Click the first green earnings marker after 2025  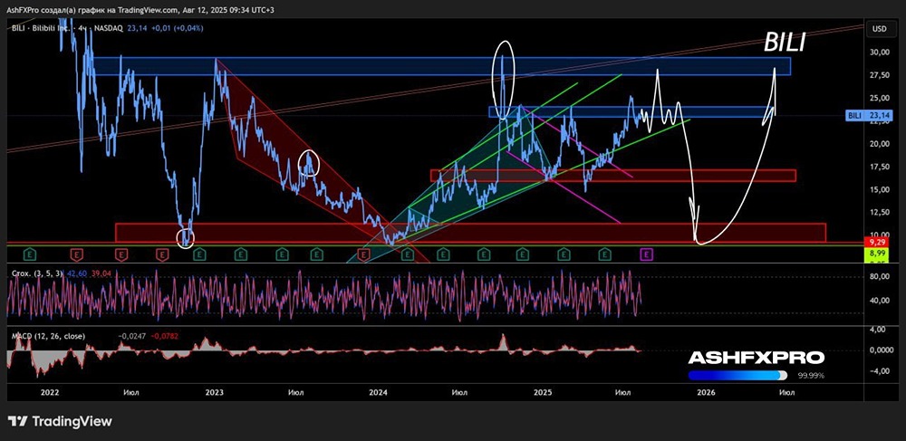point(564,254)
